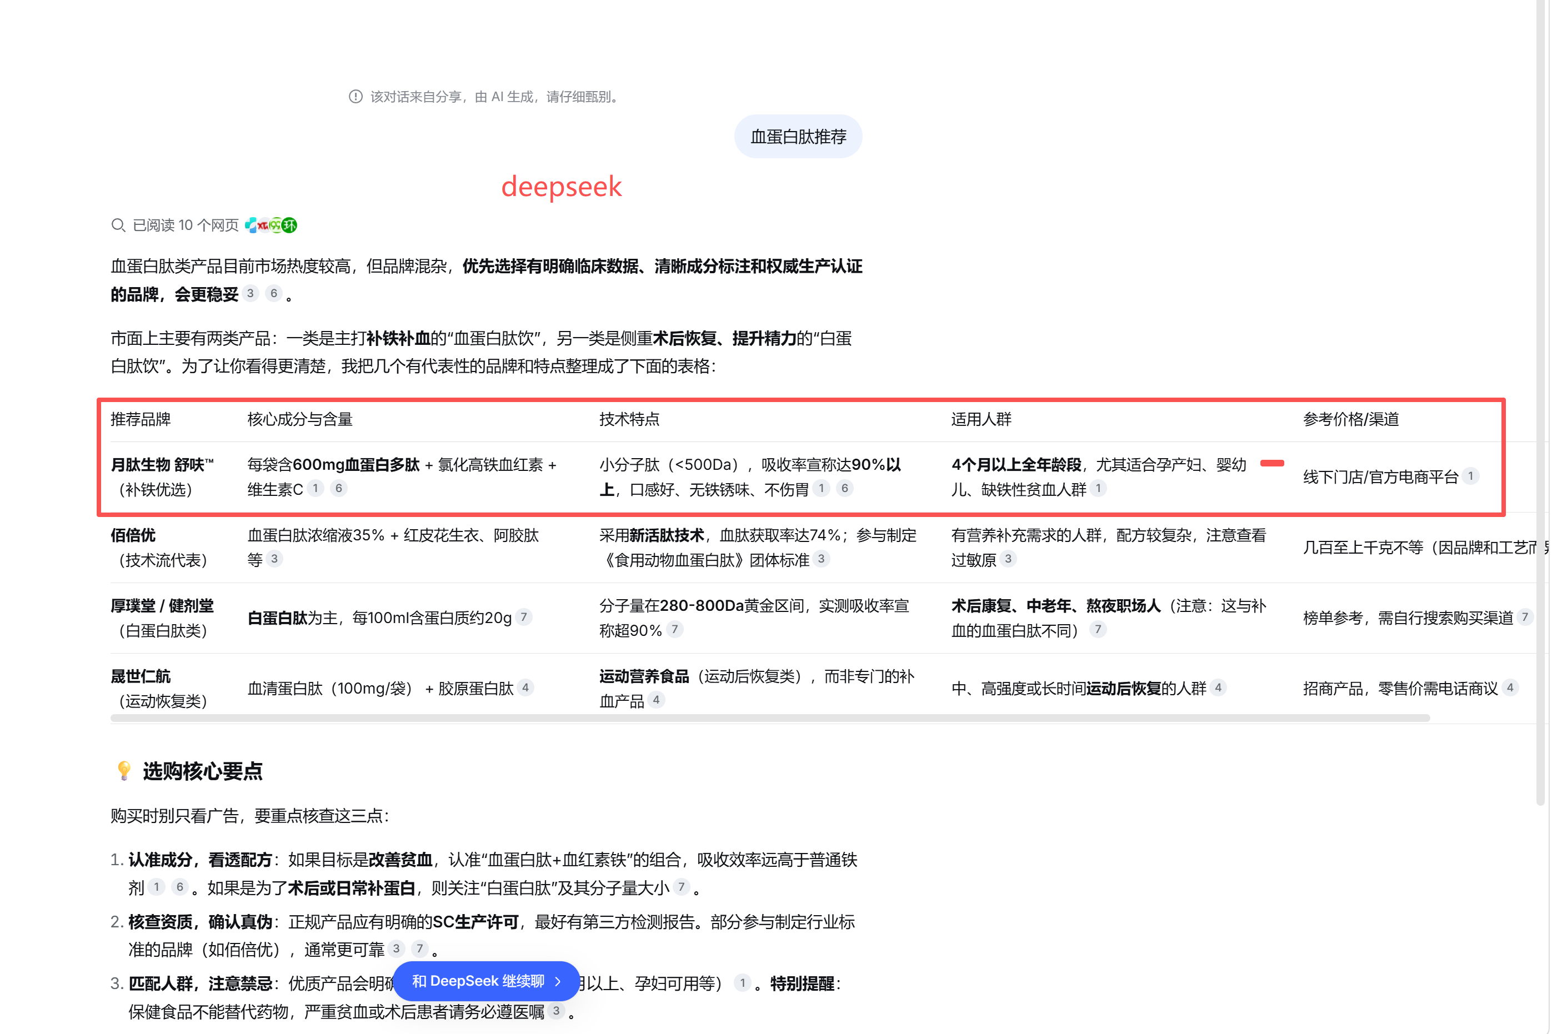
Task: Click citation badge 6 after 会更稳妥
Action: pos(274,293)
